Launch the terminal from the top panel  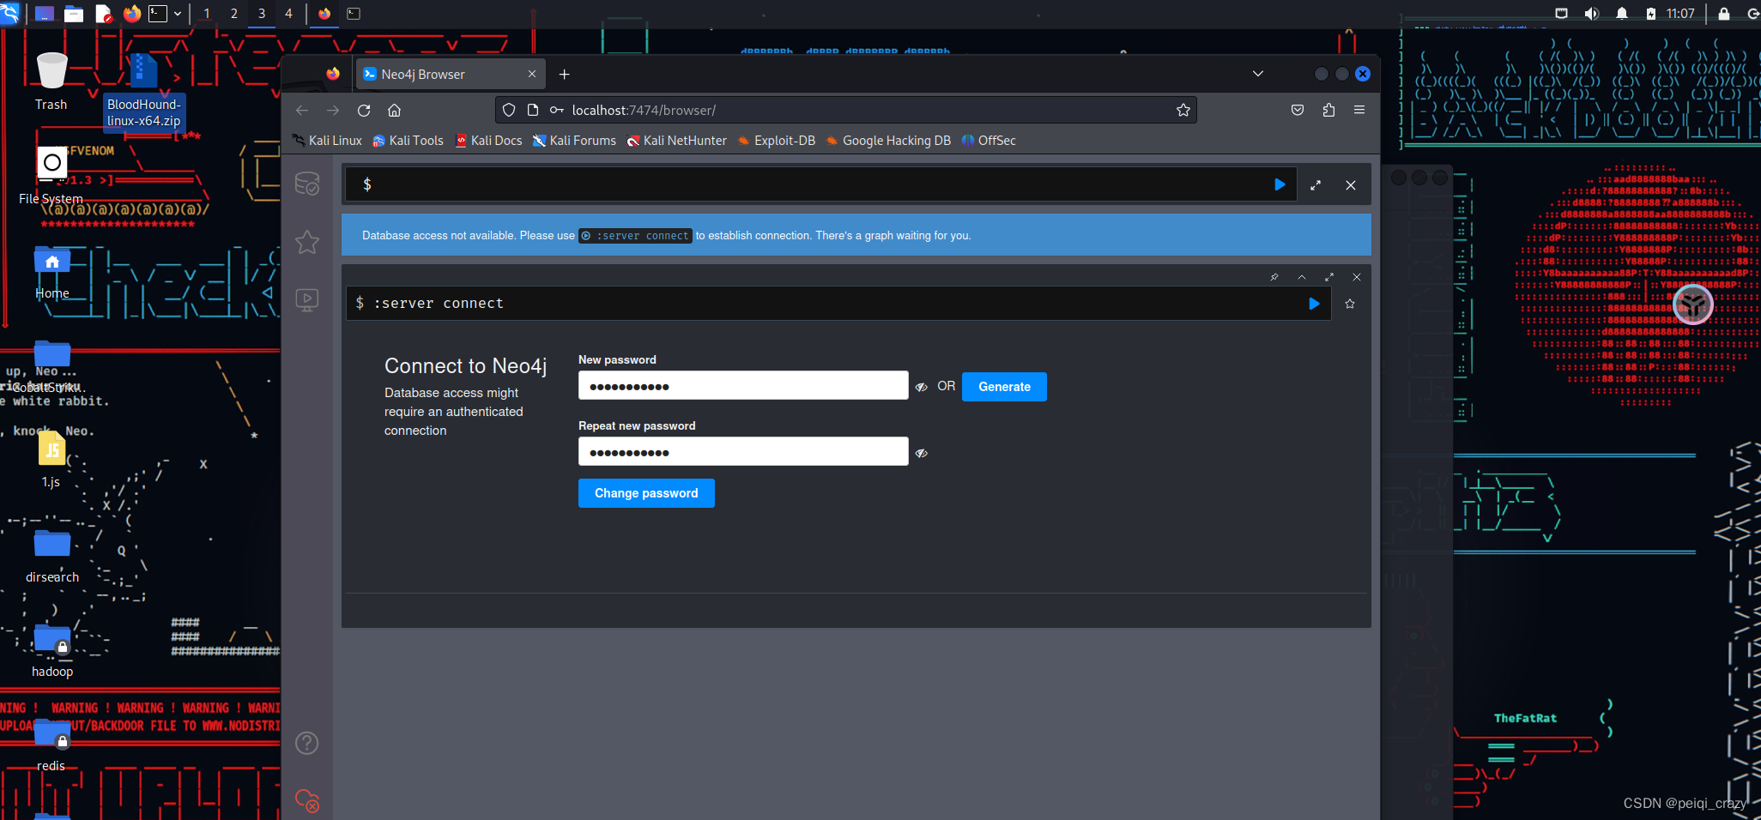pyautogui.click(x=158, y=14)
